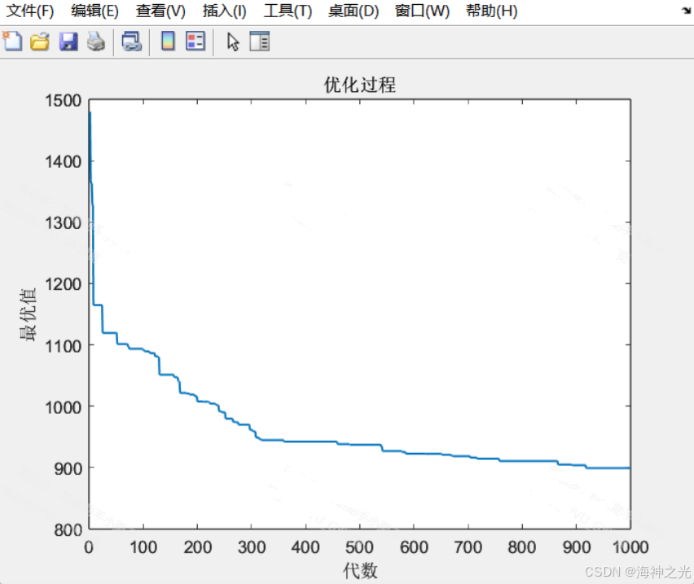Open the 插入(I) menu
The width and height of the screenshot is (694, 584).
(x=224, y=11)
